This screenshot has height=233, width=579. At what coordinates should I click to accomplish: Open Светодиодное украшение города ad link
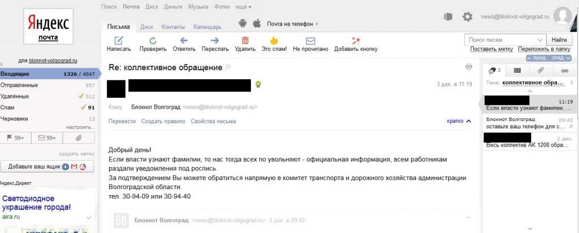coord(36,202)
